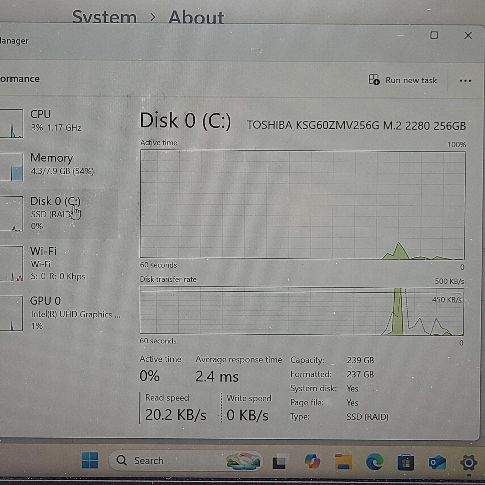Click the Disk 0 (C:) heading
Screen dimensions: 485x485
tap(185, 121)
